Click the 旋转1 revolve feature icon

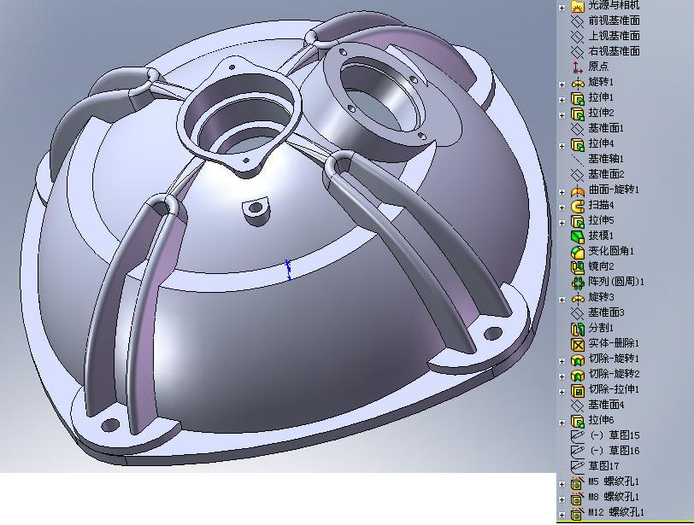click(x=578, y=83)
